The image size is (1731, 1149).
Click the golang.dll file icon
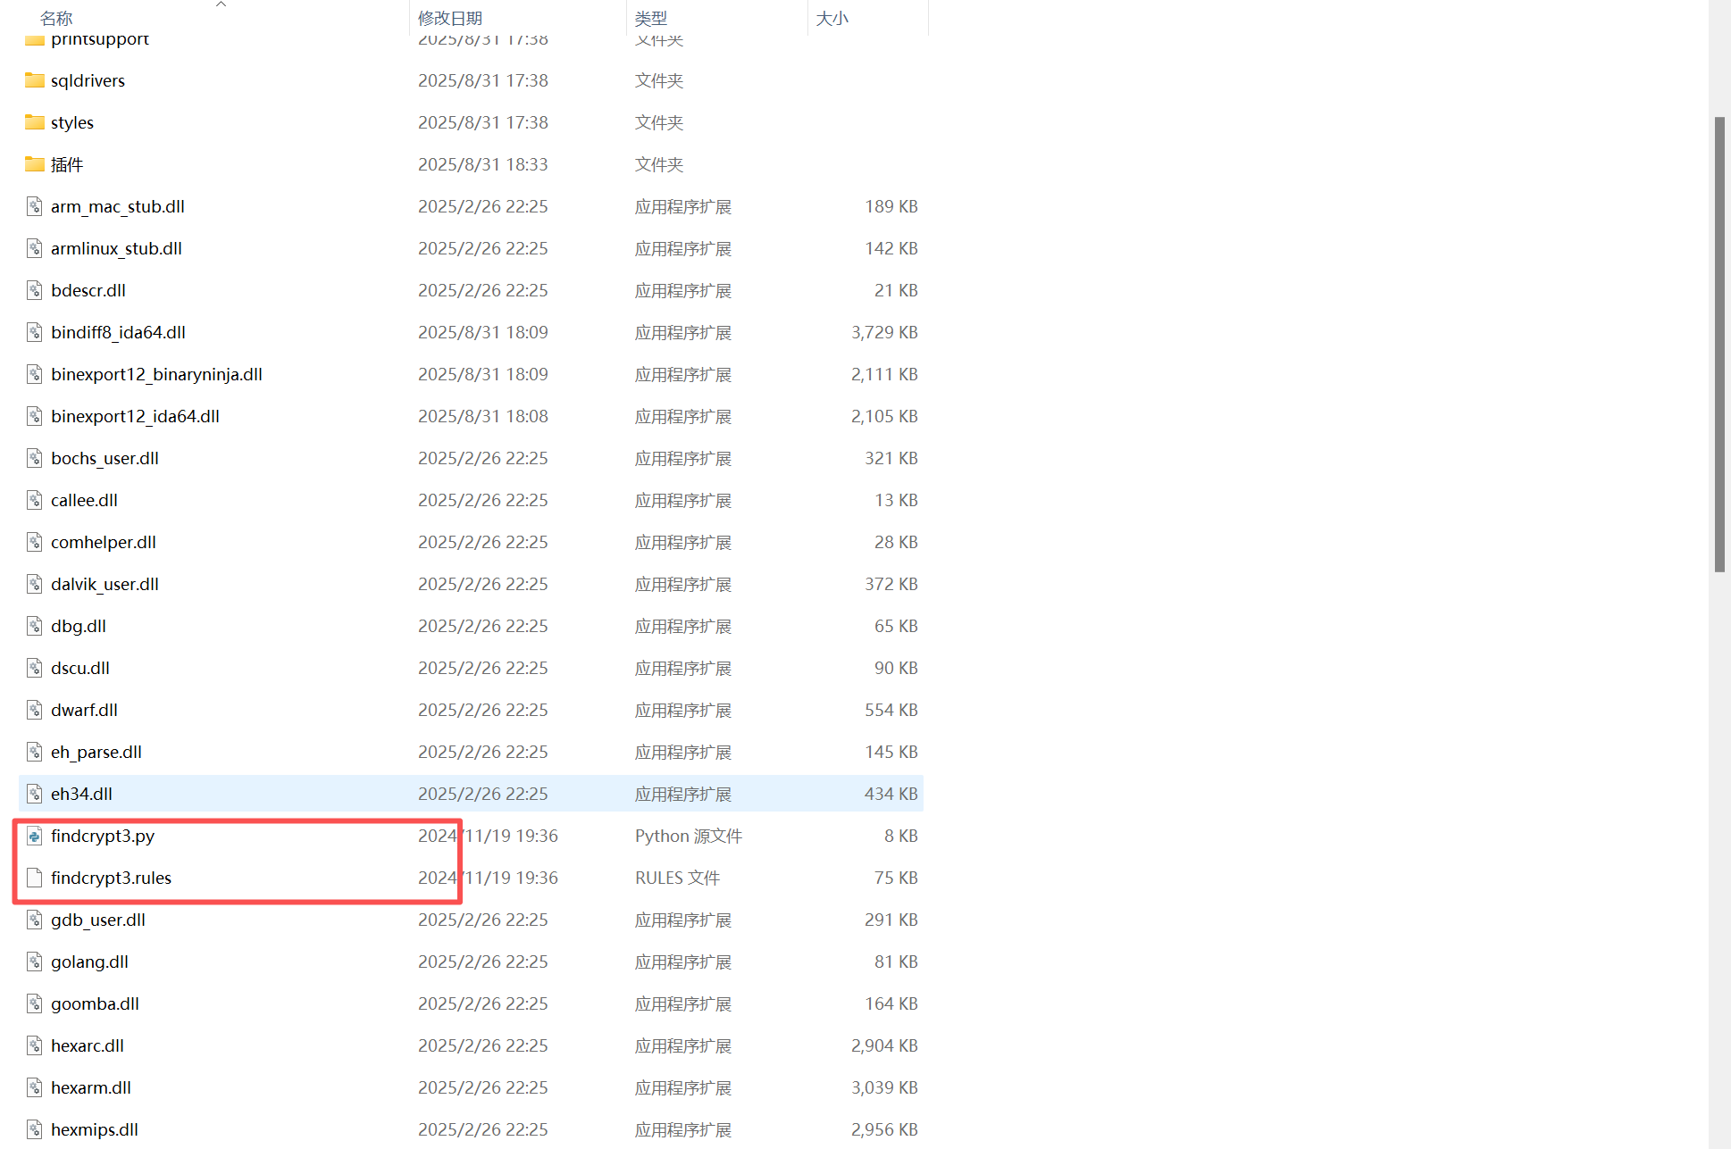coord(34,962)
